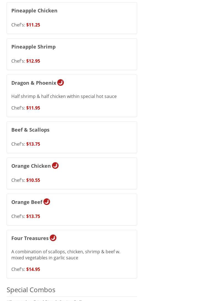Open the Orange Beef menu item
The height and width of the screenshot is (301, 217).
point(27,202)
